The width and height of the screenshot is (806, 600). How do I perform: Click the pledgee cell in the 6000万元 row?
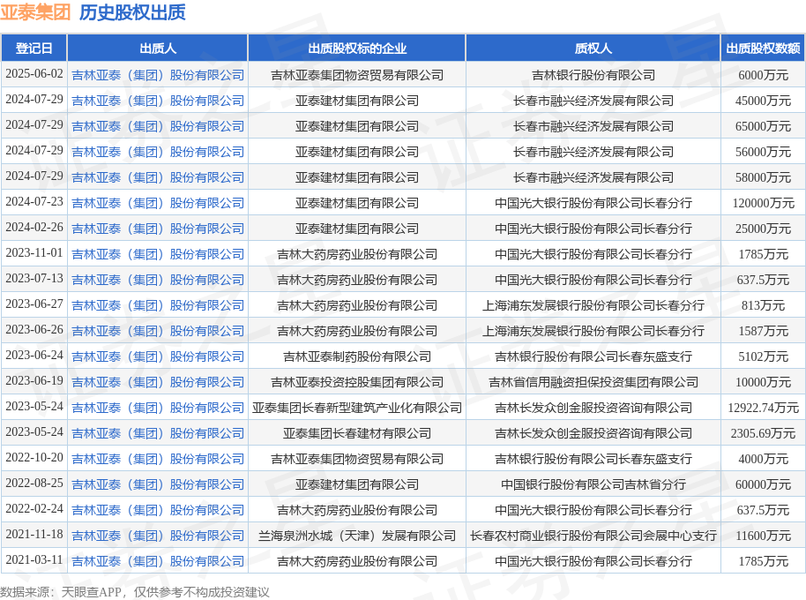593,75
